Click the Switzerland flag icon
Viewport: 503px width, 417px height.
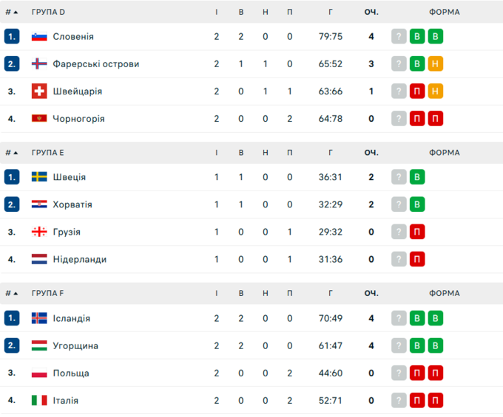(x=39, y=92)
